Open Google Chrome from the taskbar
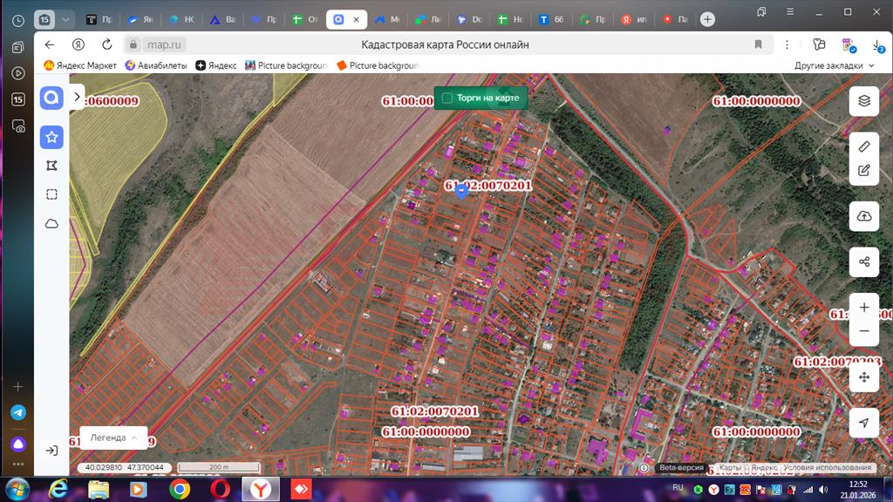Screen dimensions: 893x502 click(x=180, y=489)
